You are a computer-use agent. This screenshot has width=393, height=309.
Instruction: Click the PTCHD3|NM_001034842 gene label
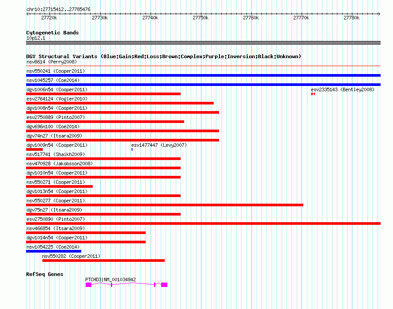coord(110,279)
